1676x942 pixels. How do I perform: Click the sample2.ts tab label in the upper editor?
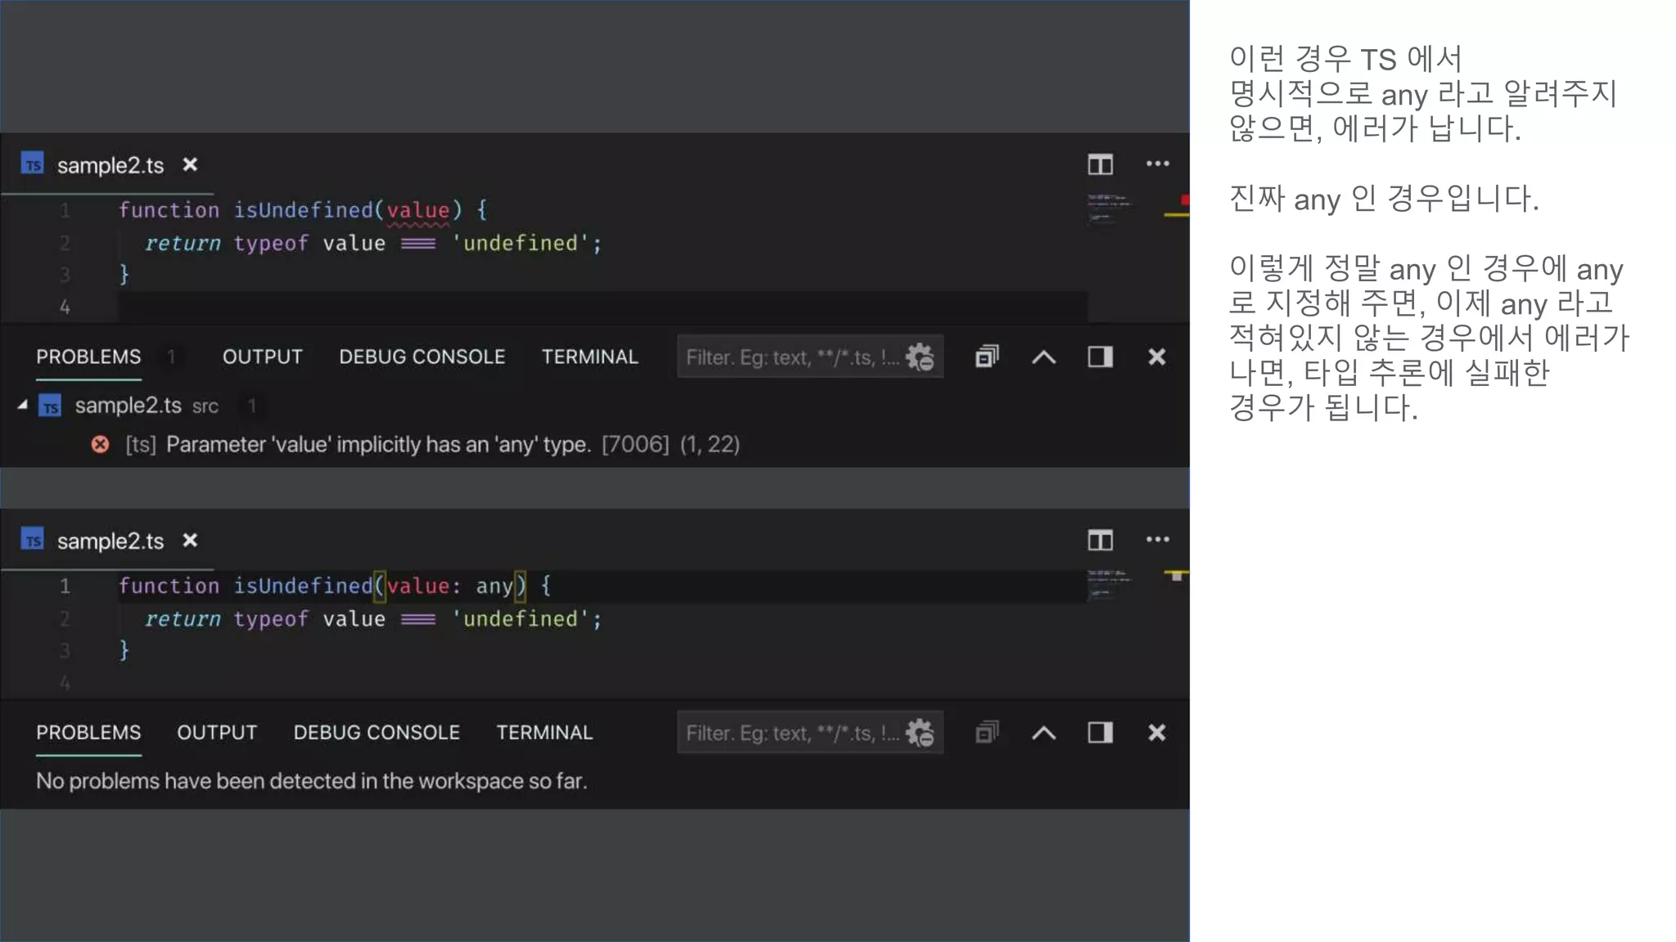tap(110, 165)
